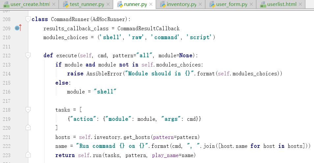Click the Python file icon on test_runner.py tab
This screenshot has width=314, height=163.
66,4
